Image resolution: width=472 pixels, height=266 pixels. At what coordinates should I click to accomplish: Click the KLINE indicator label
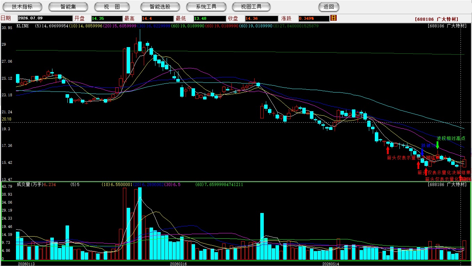tap(23, 26)
